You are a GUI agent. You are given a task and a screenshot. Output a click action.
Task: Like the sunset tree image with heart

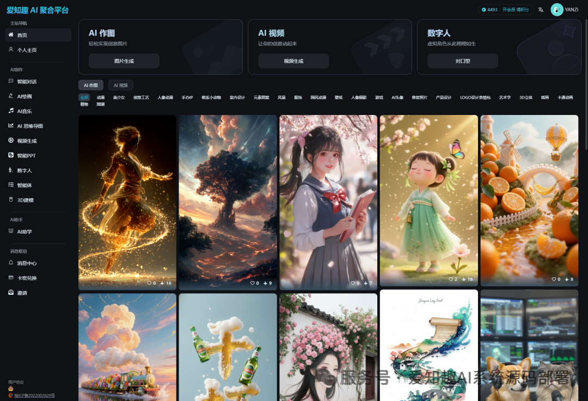[x=253, y=283]
